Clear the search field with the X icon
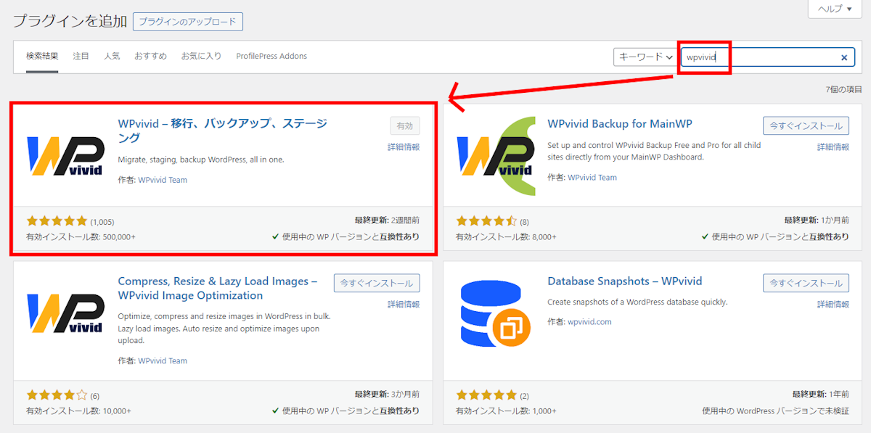871x433 pixels. click(x=844, y=57)
